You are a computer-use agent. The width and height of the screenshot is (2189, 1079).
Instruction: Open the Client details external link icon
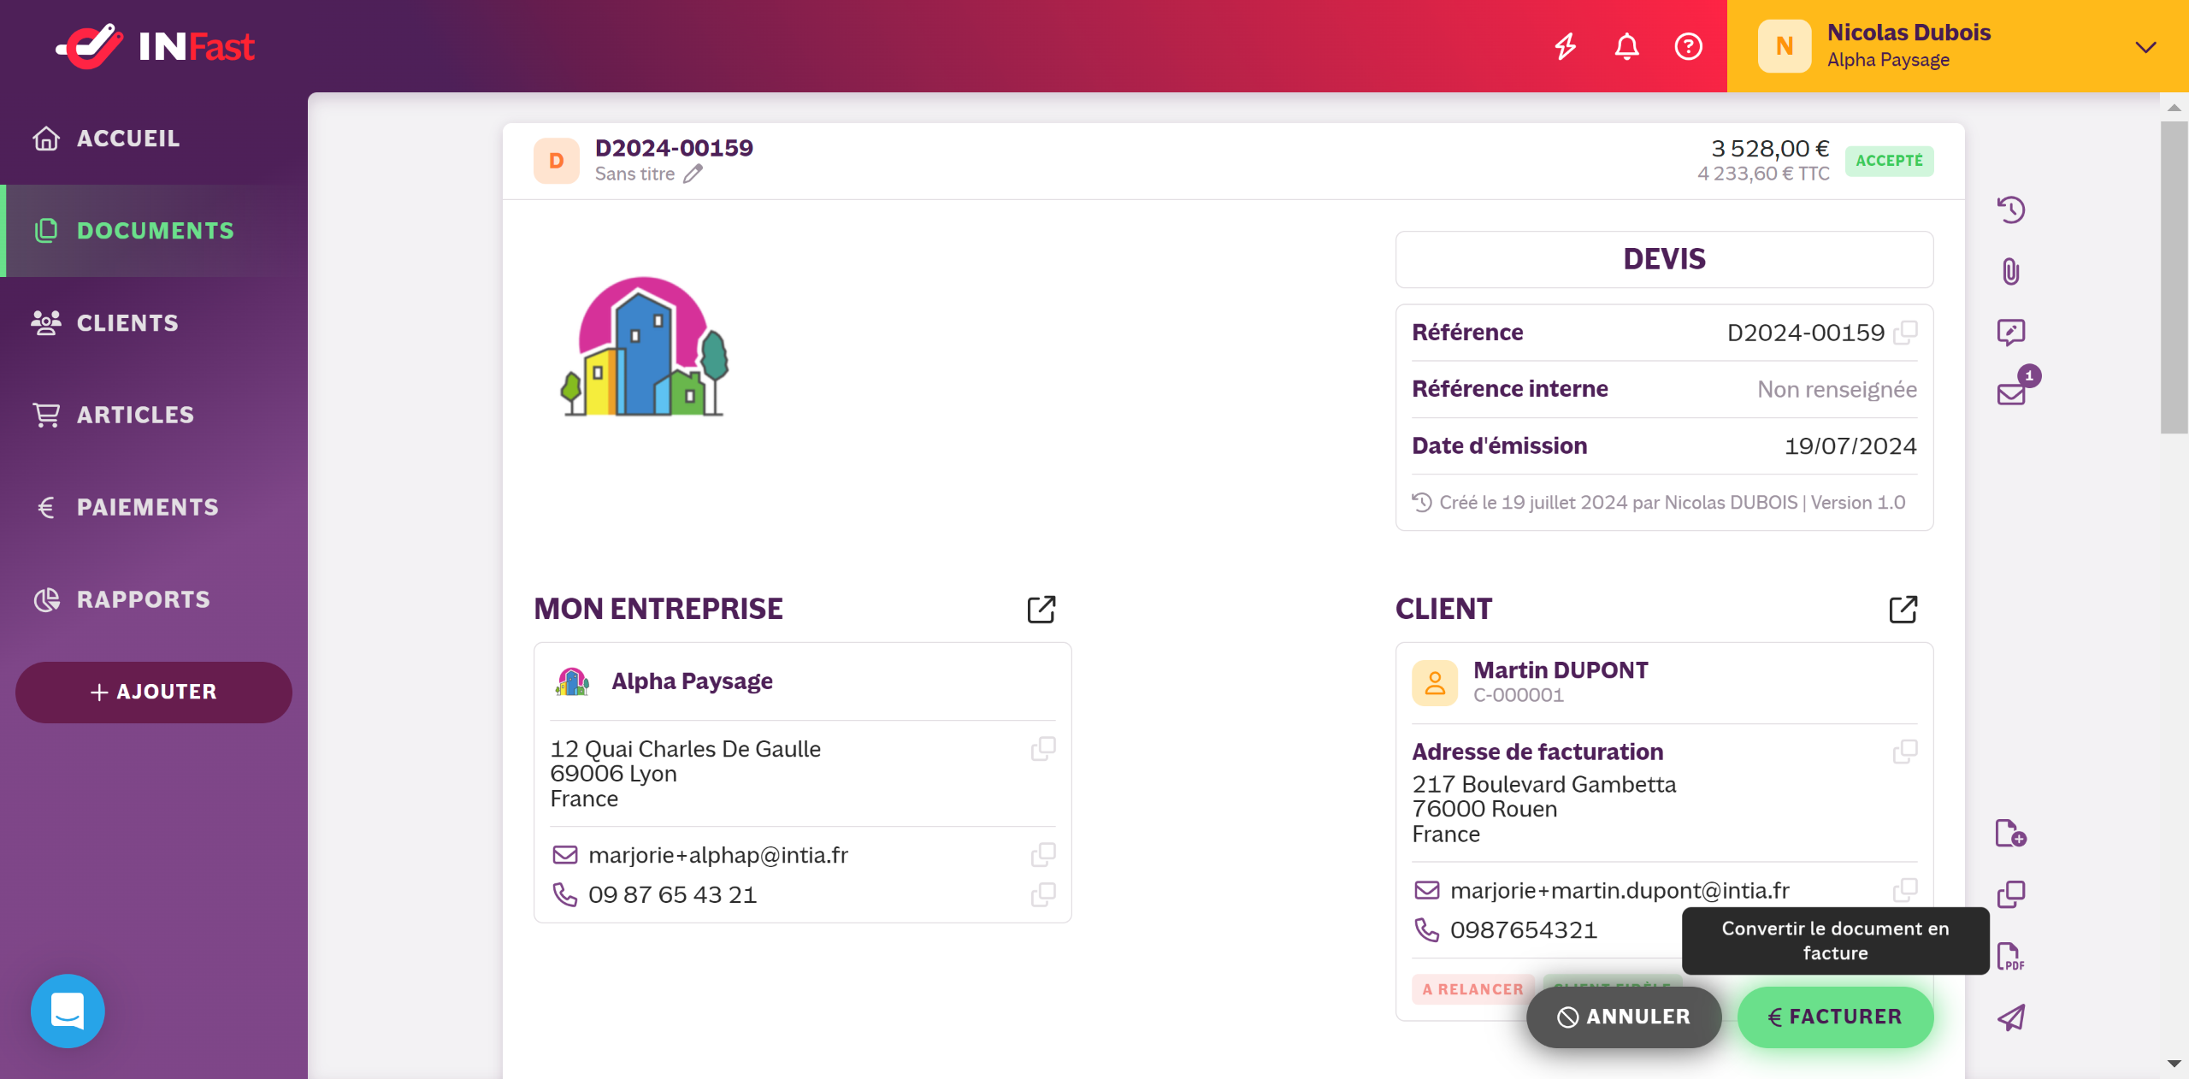pos(1903,610)
